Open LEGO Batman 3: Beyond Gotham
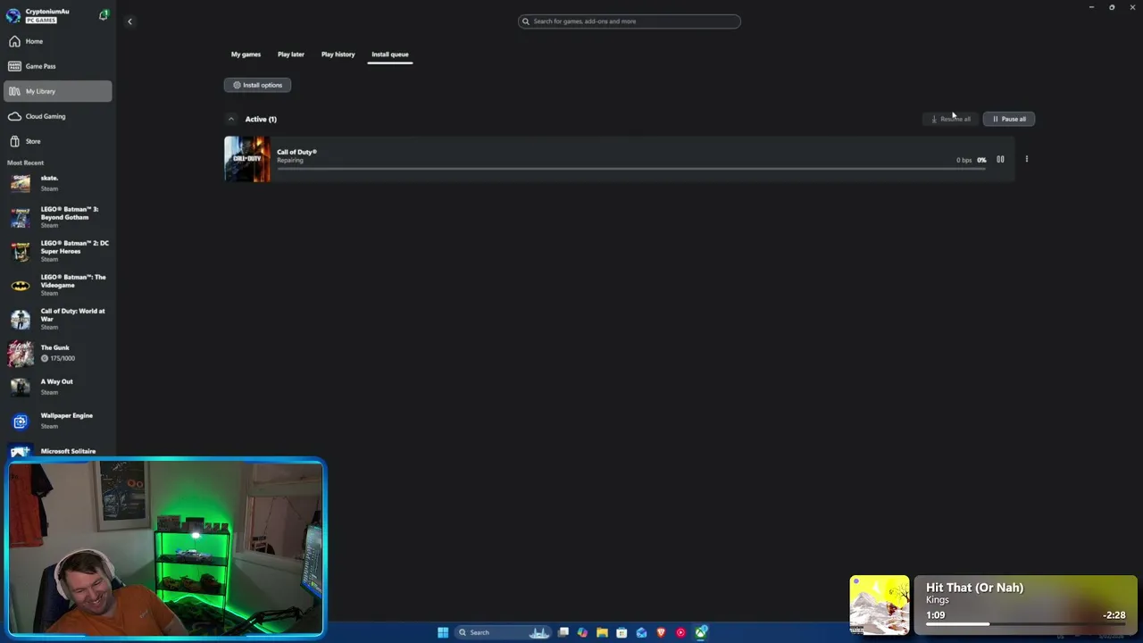 [x=57, y=217]
